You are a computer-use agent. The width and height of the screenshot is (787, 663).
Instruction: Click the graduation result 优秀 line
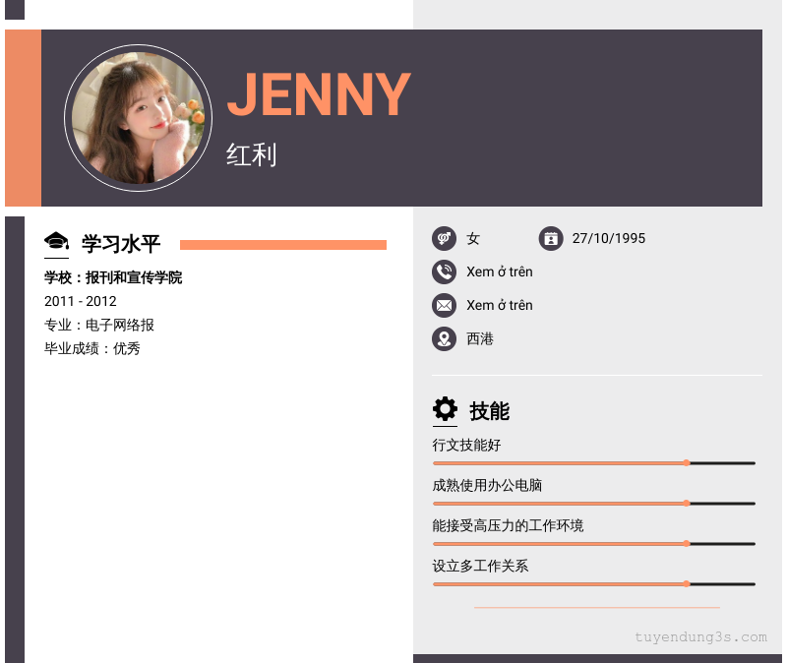91,348
